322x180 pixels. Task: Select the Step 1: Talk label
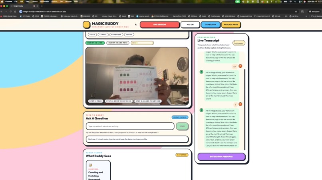(95, 101)
